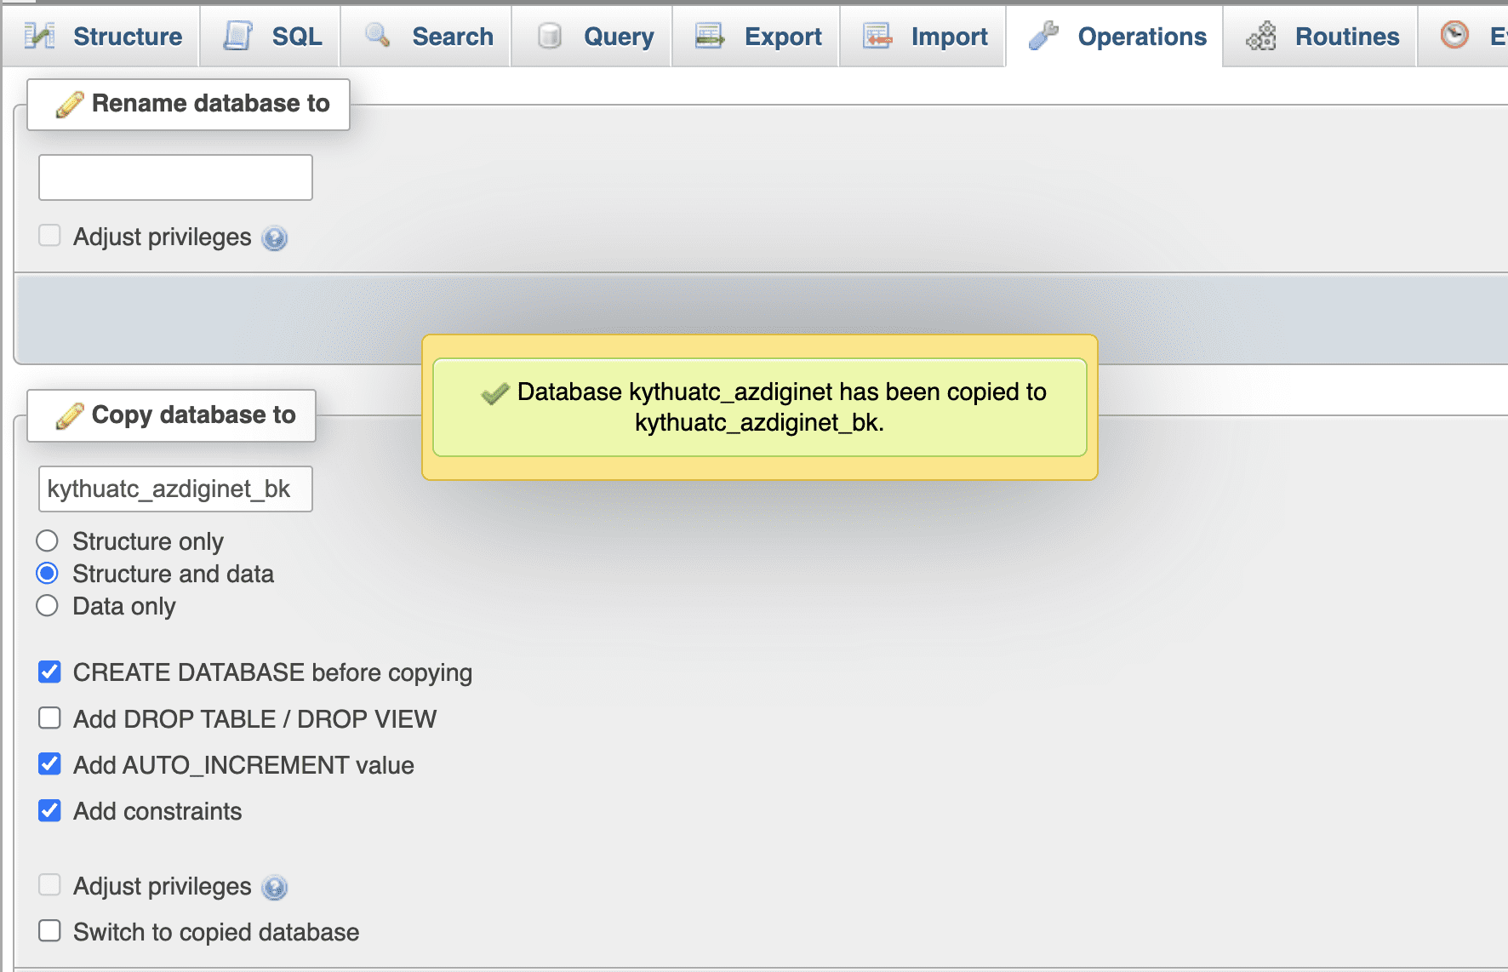The height and width of the screenshot is (972, 1508).
Task: Click the Search magnifying glass icon
Action: coord(377,37)
